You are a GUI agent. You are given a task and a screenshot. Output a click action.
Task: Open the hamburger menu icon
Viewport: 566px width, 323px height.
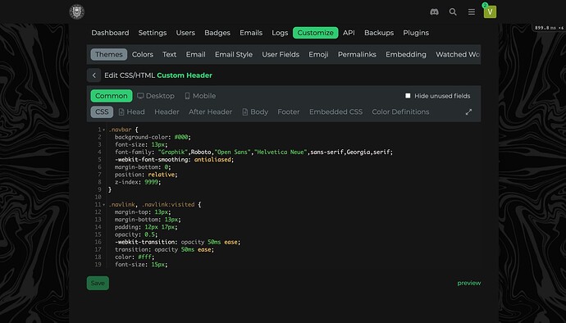point(472,12)
